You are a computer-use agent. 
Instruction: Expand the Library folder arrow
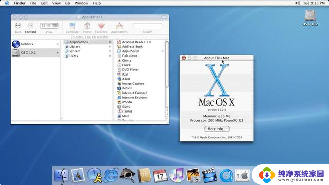(x=110, y=47)
